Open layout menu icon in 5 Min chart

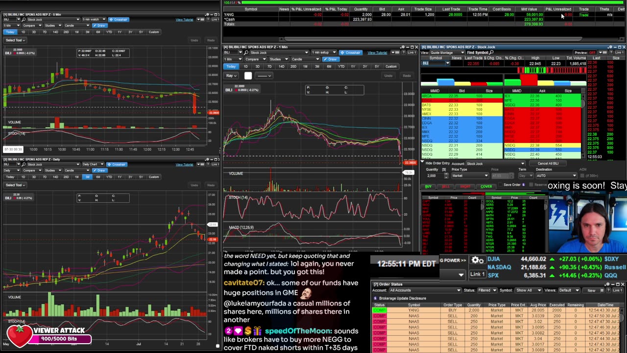point(201,20)
